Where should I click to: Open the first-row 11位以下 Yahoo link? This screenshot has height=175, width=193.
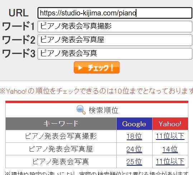tap(170, 136)
